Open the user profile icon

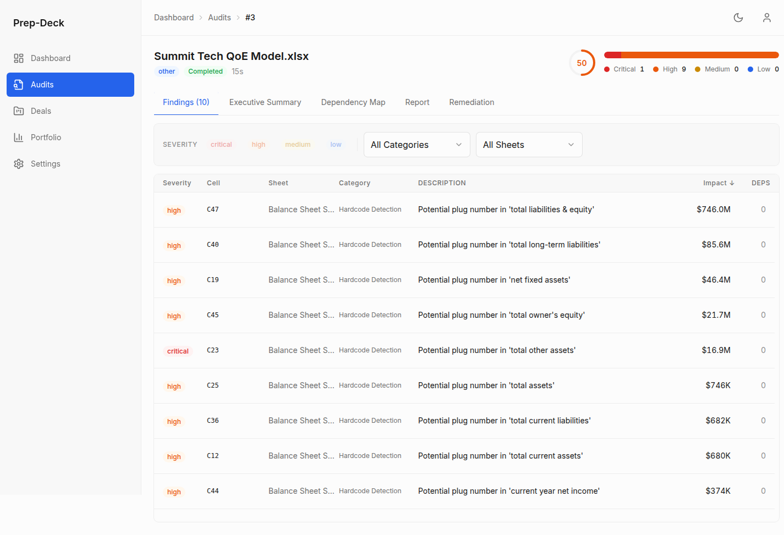tap(766, 18)
